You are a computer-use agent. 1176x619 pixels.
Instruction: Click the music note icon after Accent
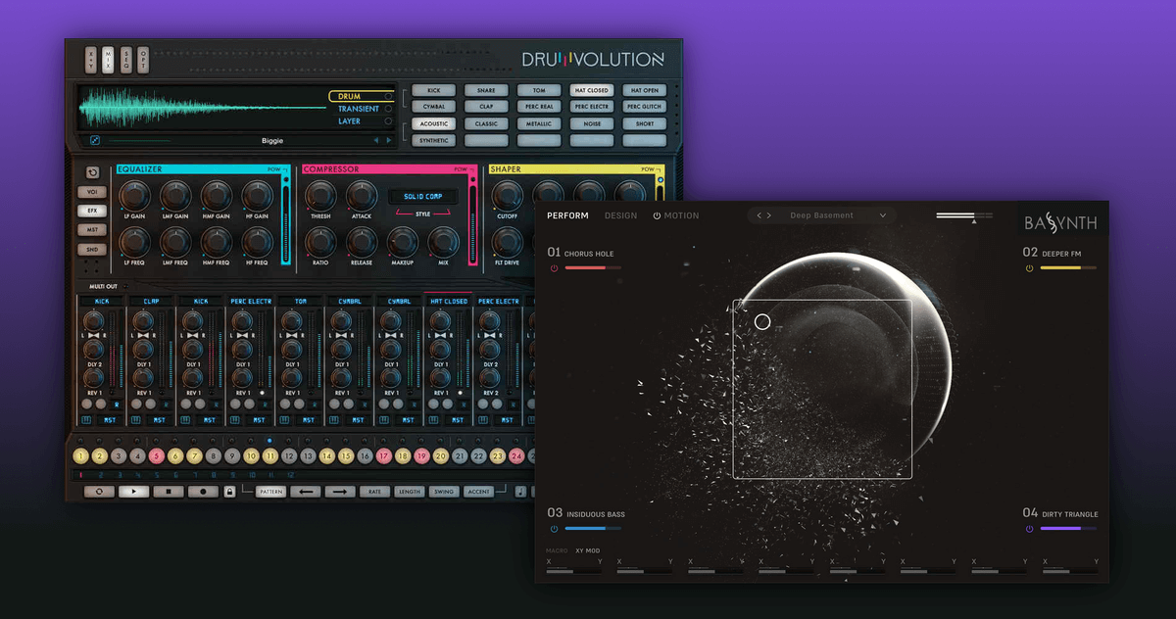pos(520,492)
